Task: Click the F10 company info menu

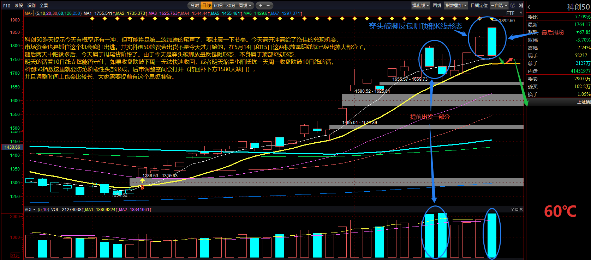Action: click(x=7, y=6)
